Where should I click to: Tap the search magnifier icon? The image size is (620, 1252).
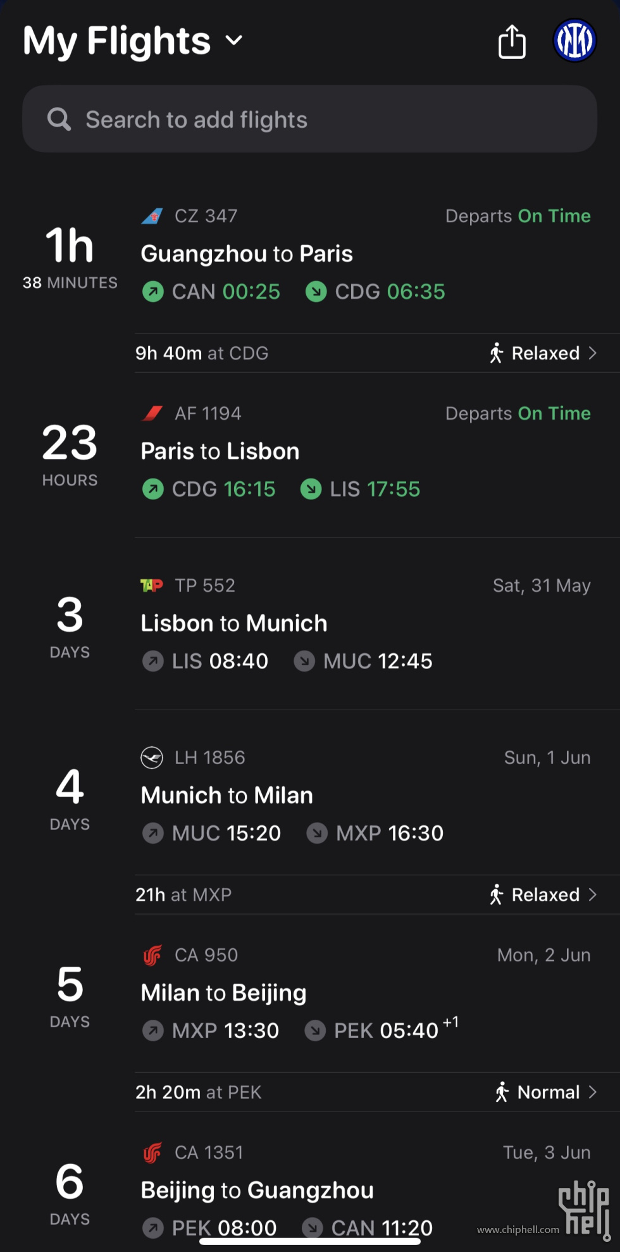point(59,119)
